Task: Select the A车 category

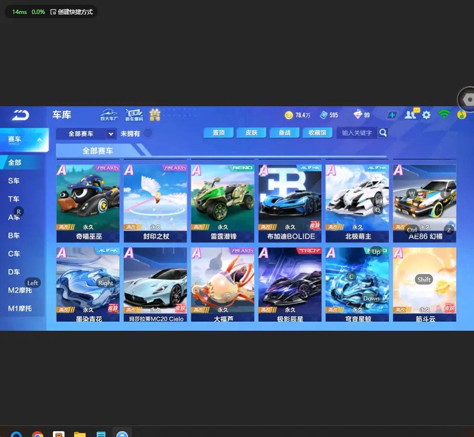Action: [14, 217]
